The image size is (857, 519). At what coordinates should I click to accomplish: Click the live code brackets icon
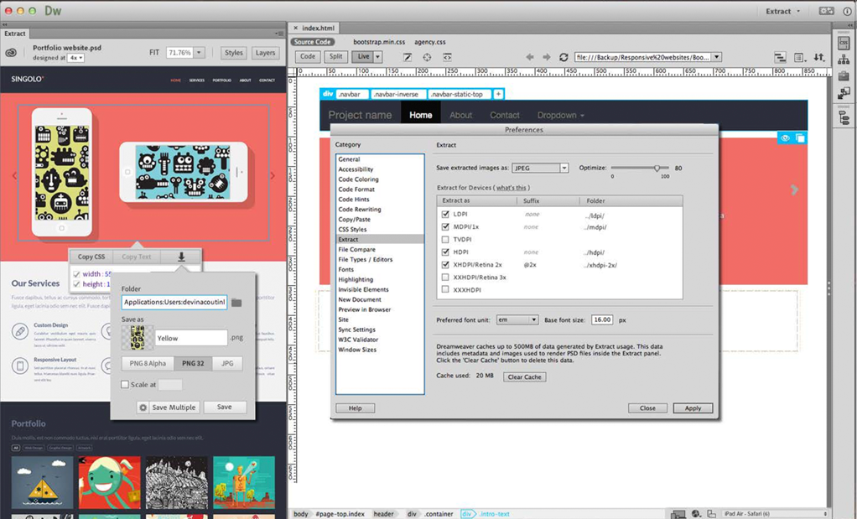pos(447,57)
